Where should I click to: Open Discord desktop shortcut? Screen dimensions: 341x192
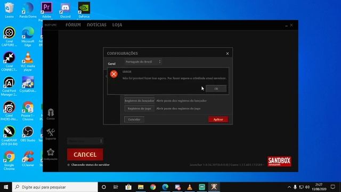click(65, 10)
